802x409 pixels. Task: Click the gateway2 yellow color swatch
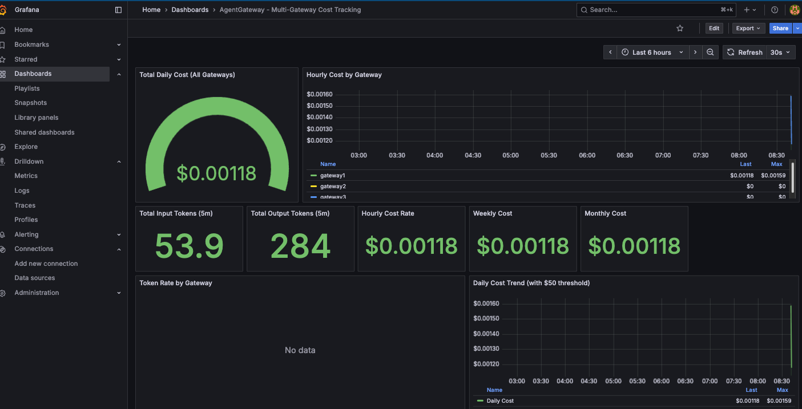tap(313, 187)
